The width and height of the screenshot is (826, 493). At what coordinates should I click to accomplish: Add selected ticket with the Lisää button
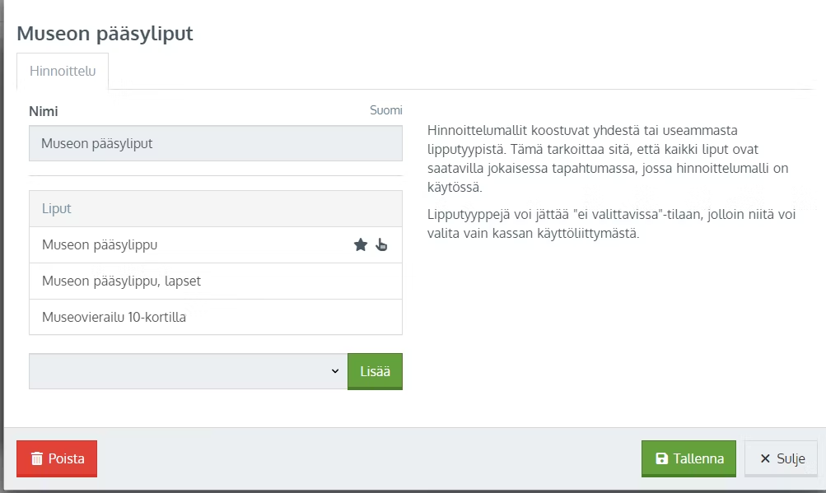[375, 371]
